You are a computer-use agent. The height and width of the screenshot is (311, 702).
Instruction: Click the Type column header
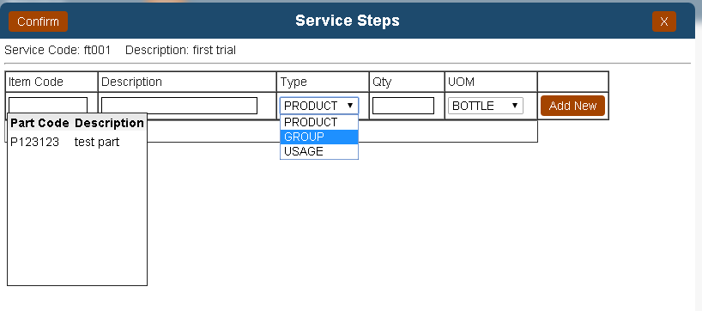click(294, 82)
